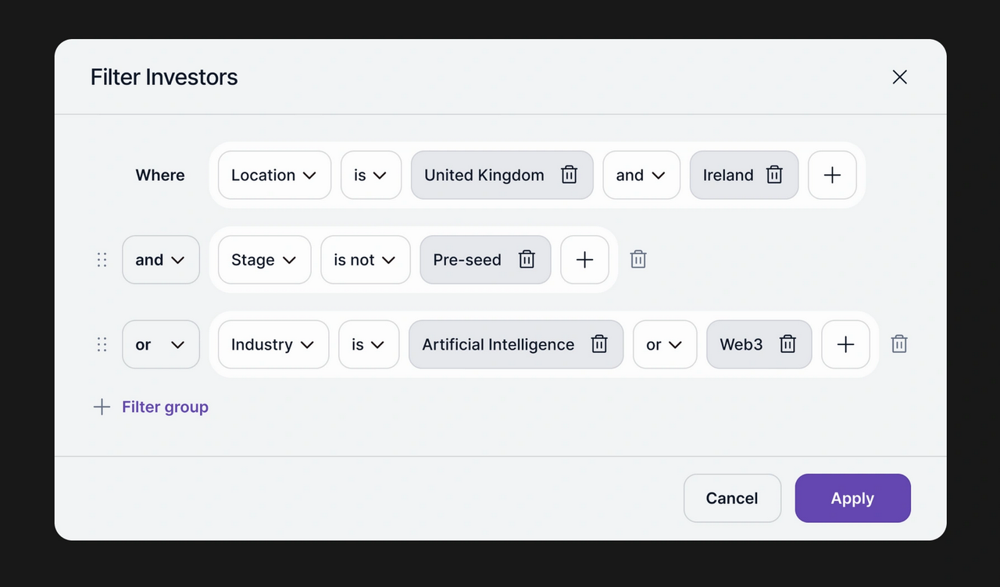Open the Stage field dropdown
This screenshot has height=587, width=1000.
pos(264,260)
